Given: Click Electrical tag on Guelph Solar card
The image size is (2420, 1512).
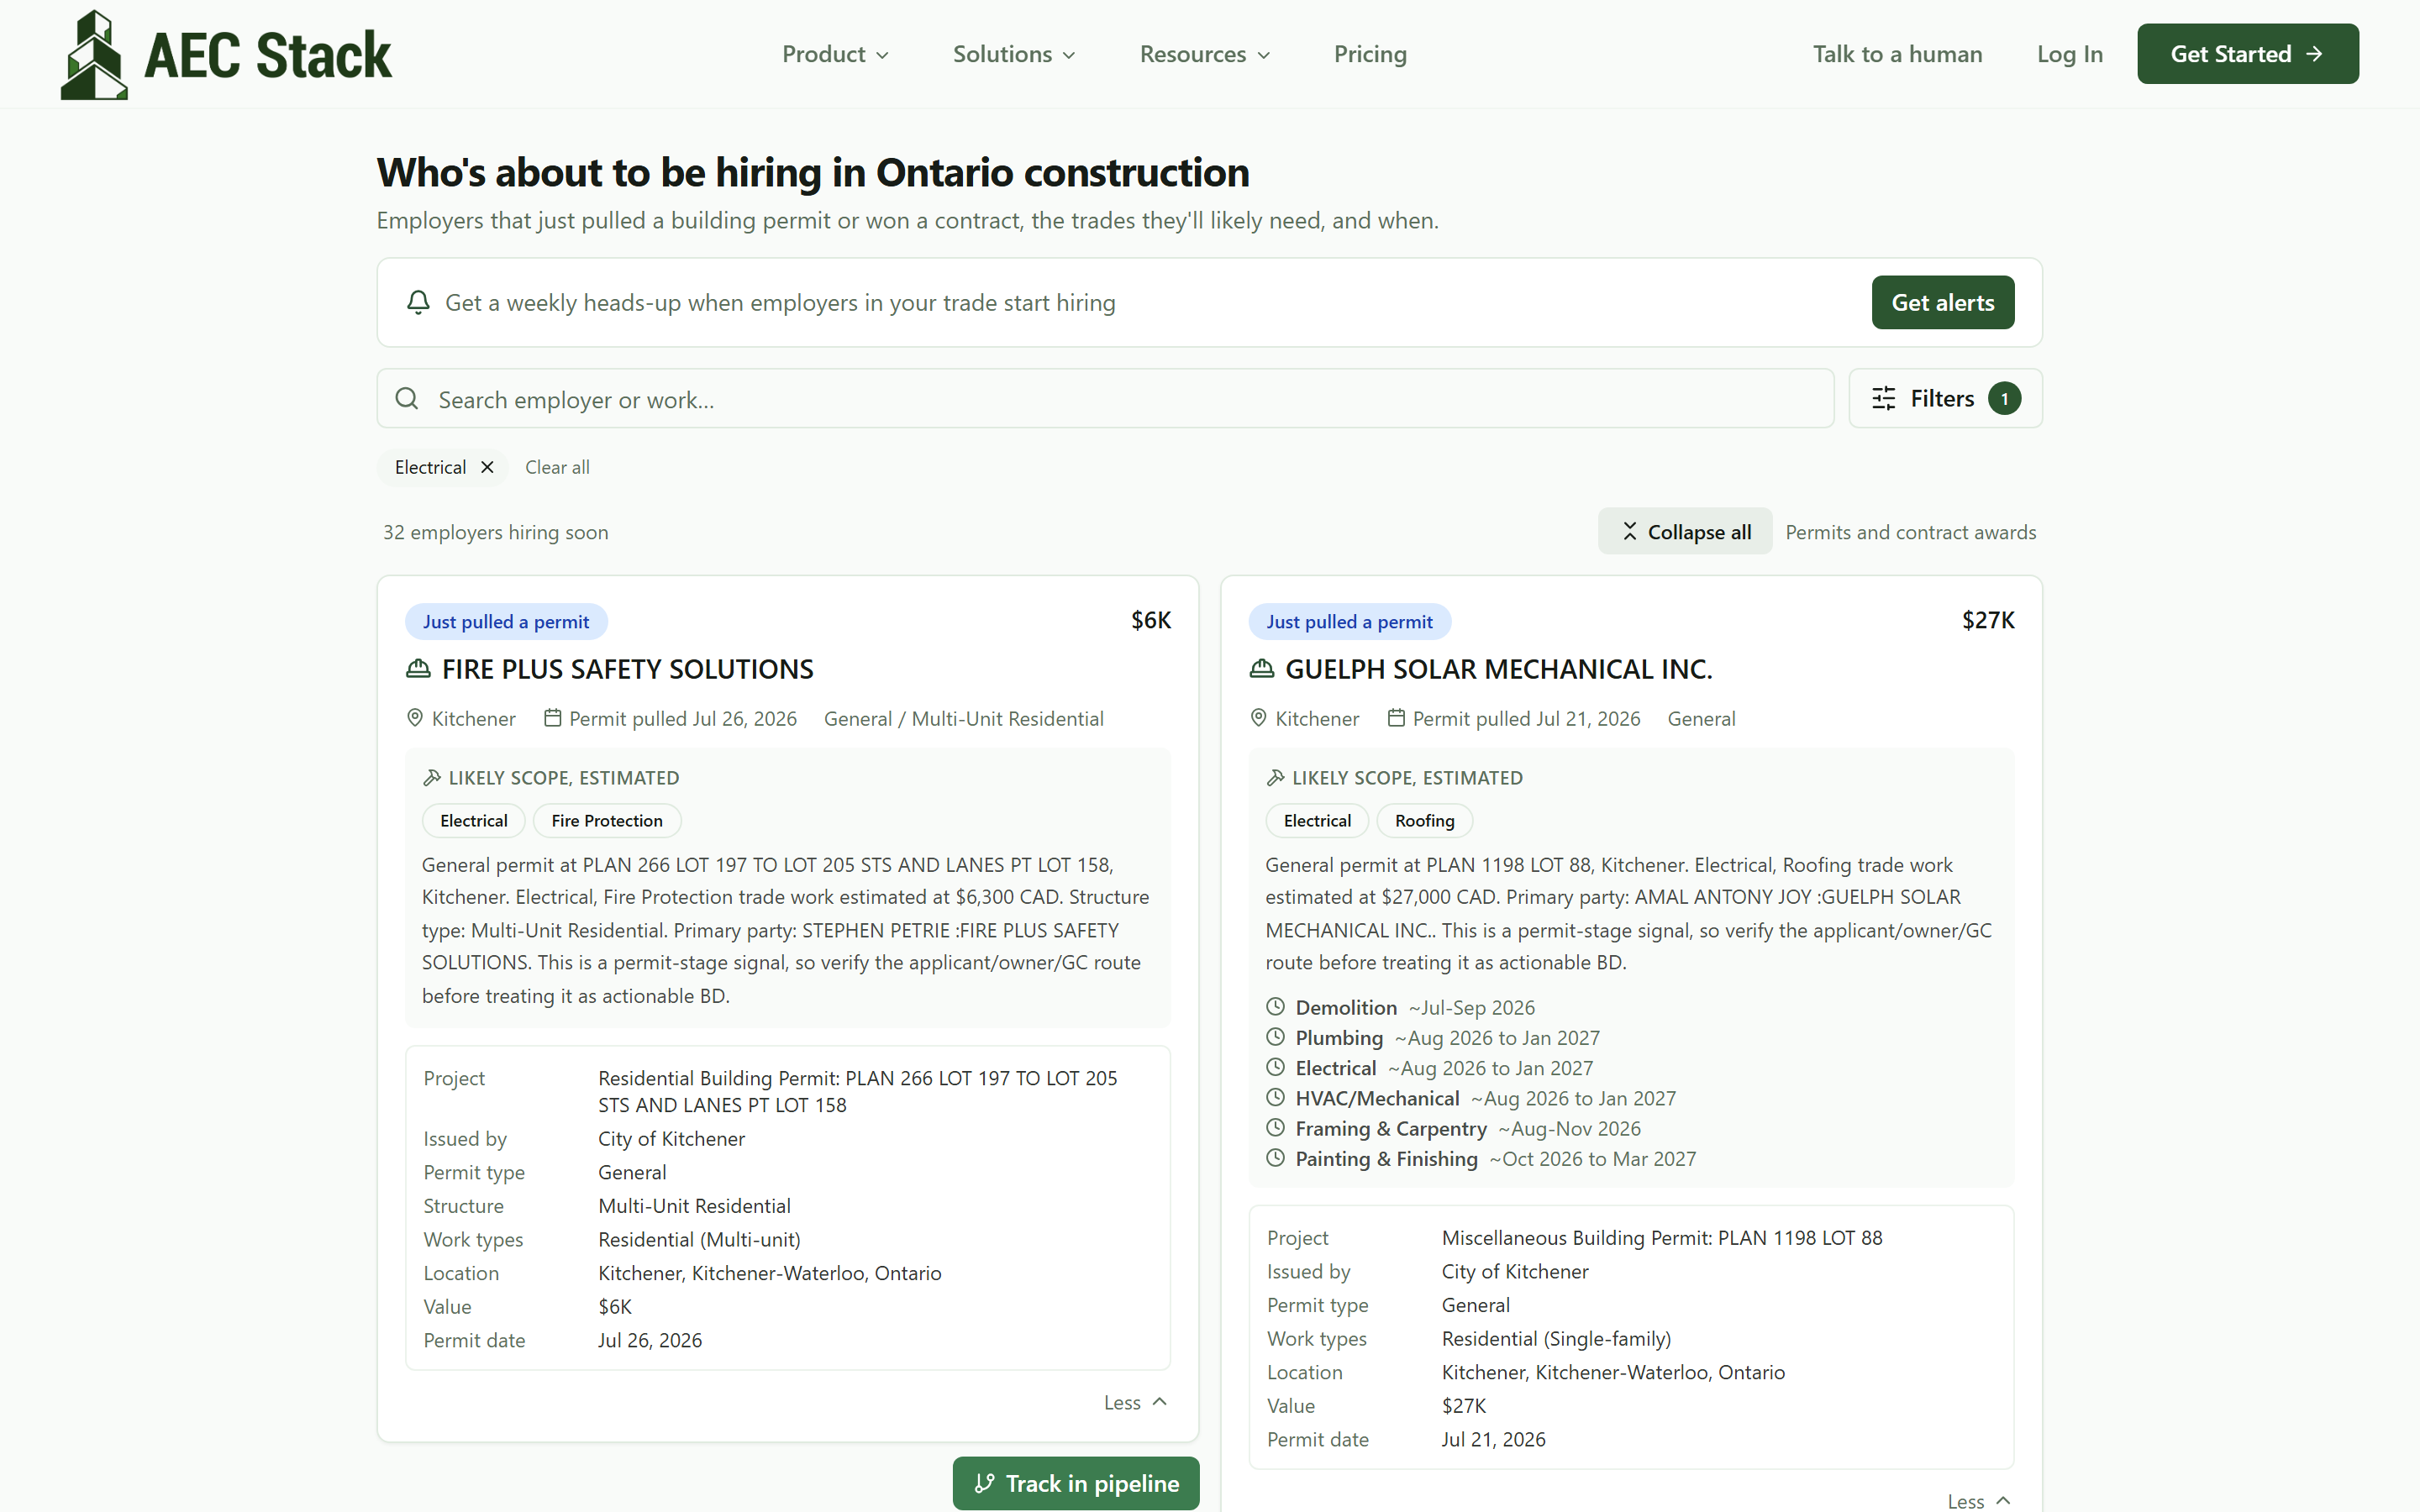Looking at the screenshot, I should pos(1317,820).
